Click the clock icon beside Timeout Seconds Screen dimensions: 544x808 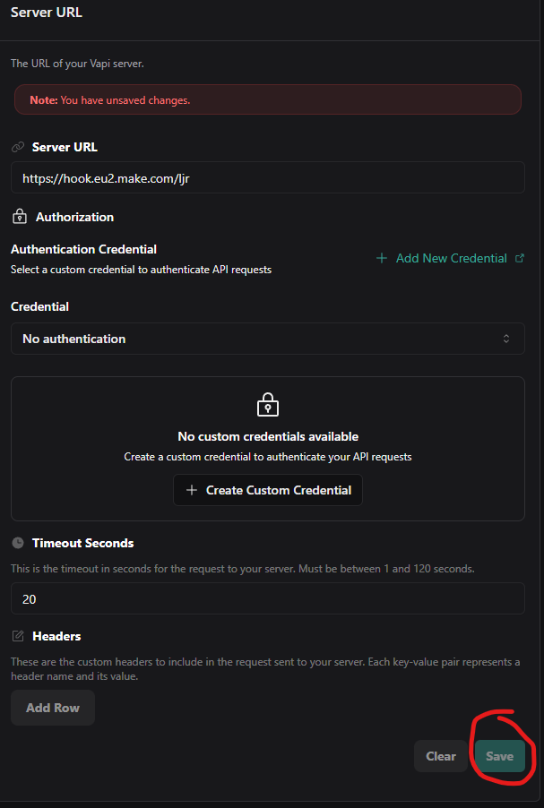pos(15,542)
